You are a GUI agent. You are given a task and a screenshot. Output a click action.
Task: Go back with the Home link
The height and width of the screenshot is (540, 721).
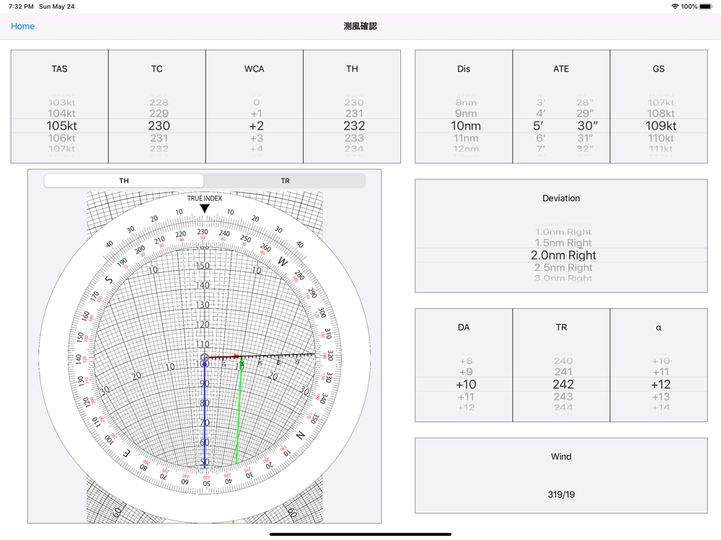tap(22, 26)
